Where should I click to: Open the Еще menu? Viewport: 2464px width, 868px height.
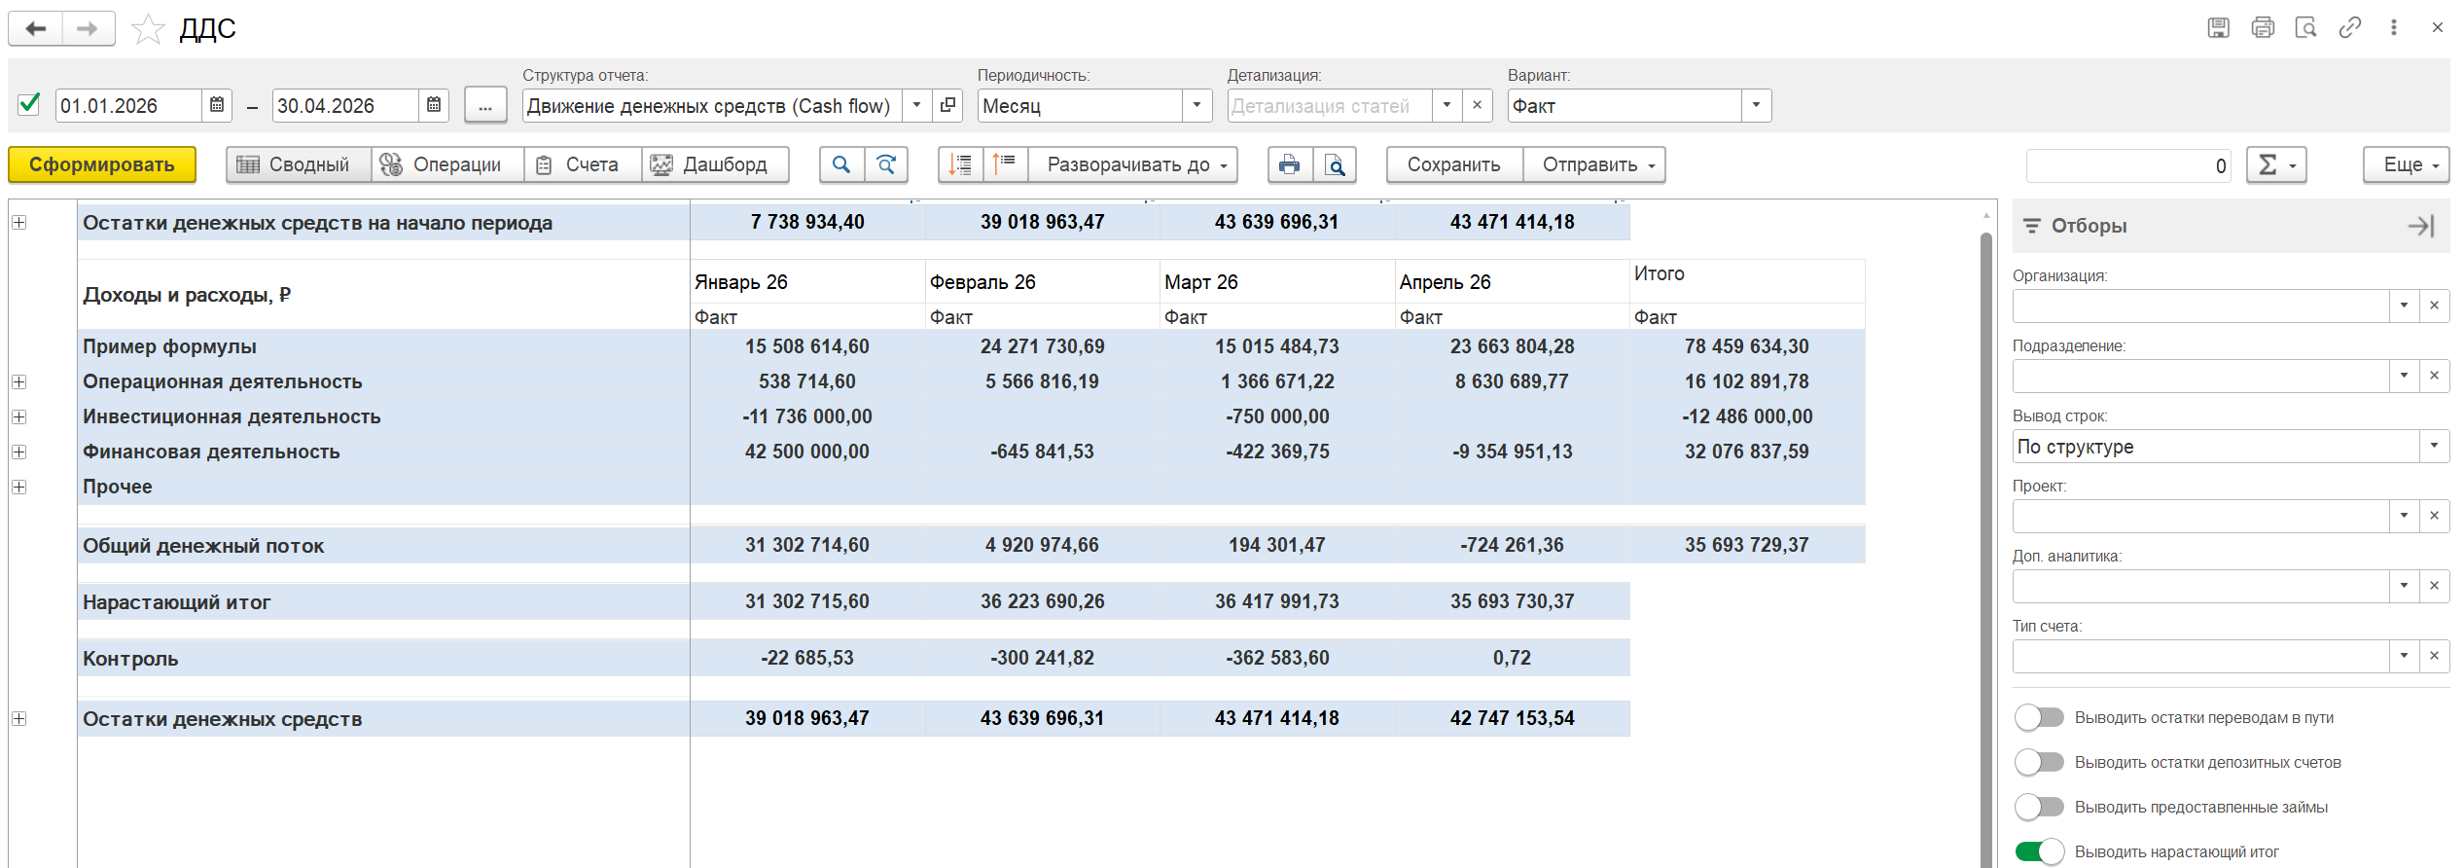pos(2407,164)
